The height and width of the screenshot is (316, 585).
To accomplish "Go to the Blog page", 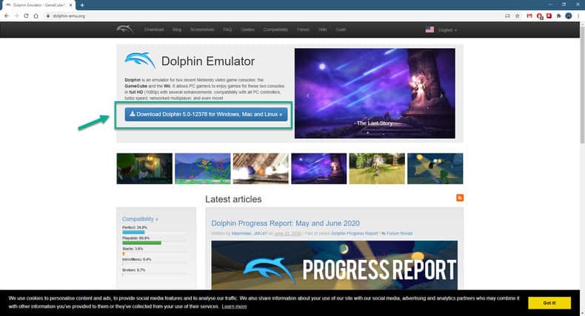I will [x=177, y=30].
